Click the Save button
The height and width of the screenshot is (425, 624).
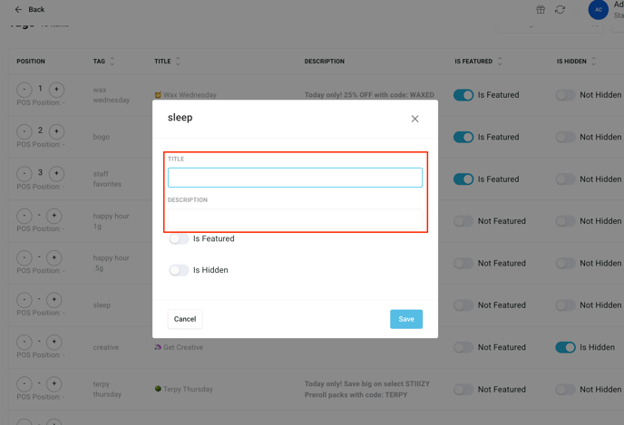tap(405, 319)
